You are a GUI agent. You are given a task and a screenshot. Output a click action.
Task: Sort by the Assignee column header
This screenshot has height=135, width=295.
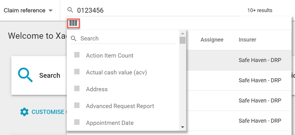pyautogui.click(x=212, y=40)
